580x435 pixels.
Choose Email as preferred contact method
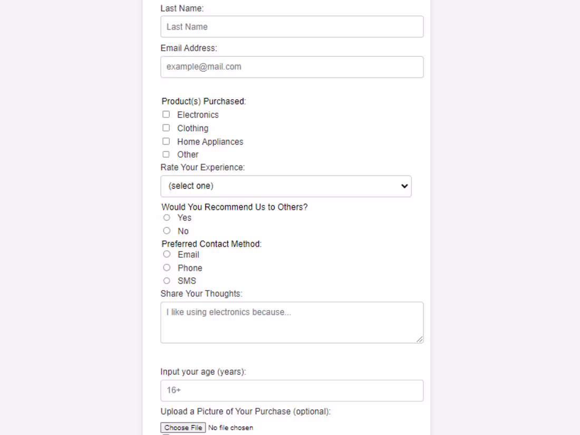167,254
